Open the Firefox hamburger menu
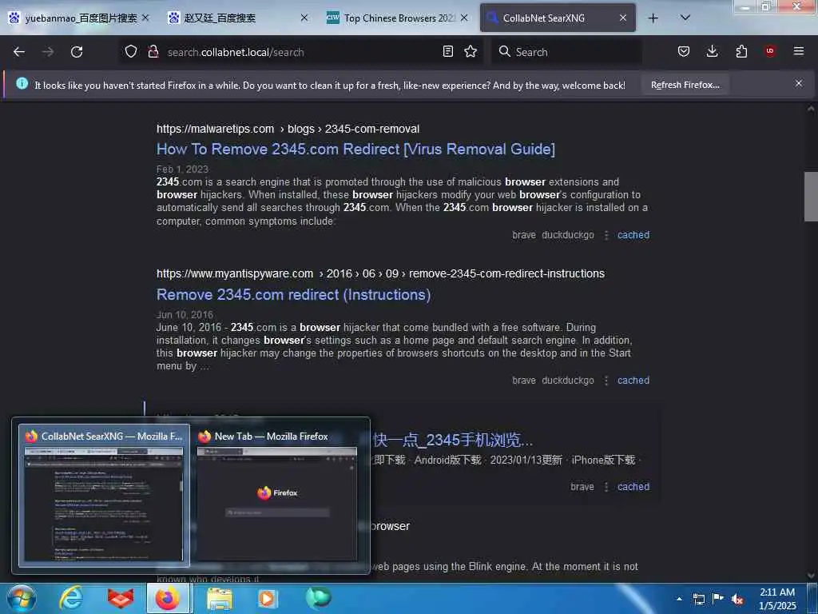 click(799, 51)
